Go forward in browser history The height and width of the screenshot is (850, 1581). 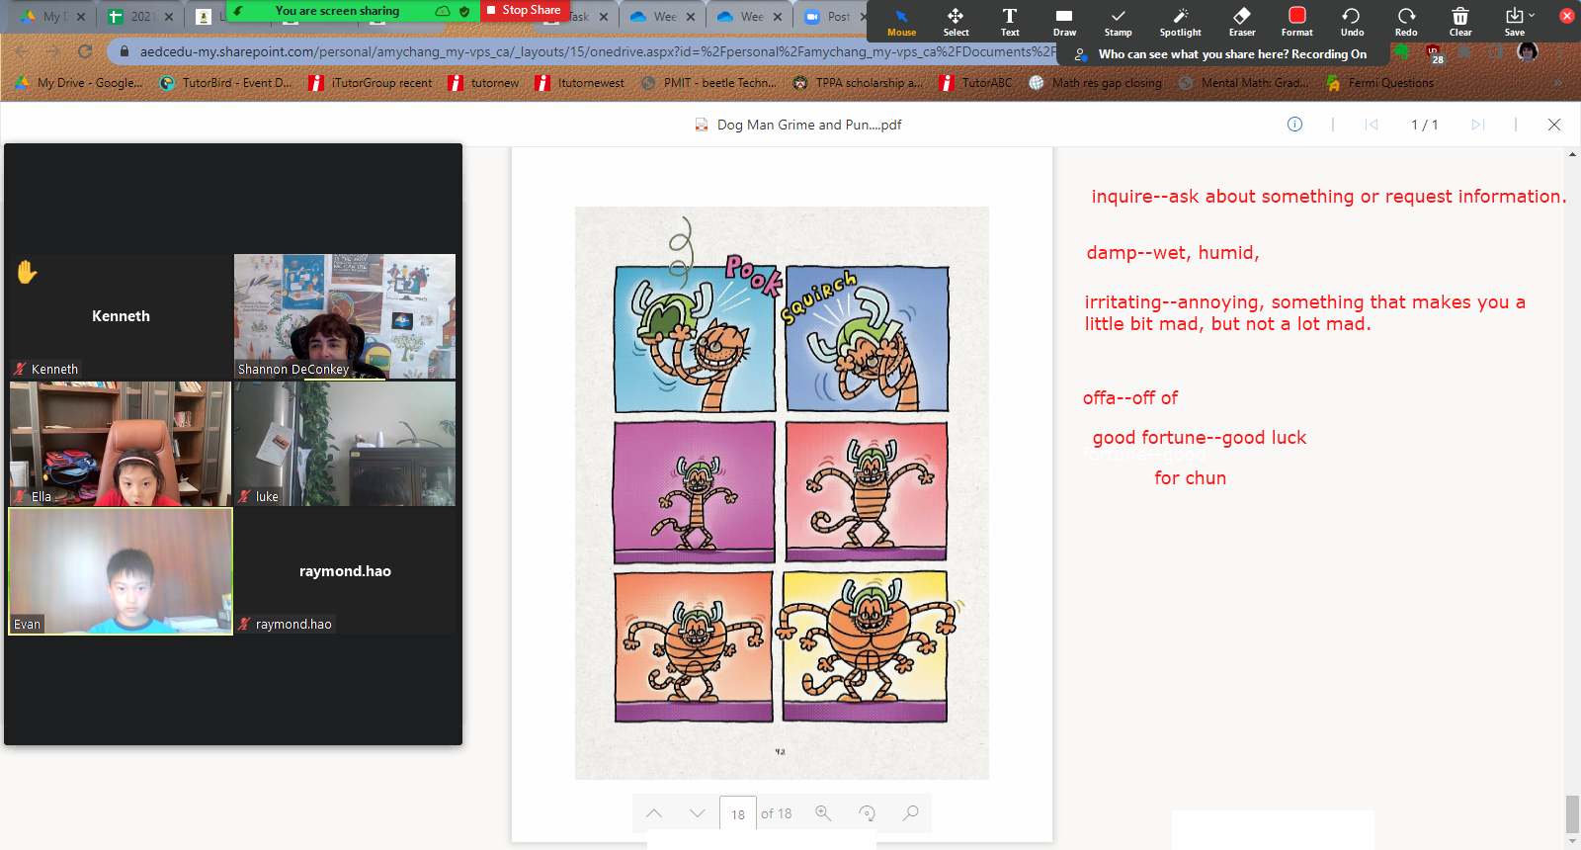(53, 51)
